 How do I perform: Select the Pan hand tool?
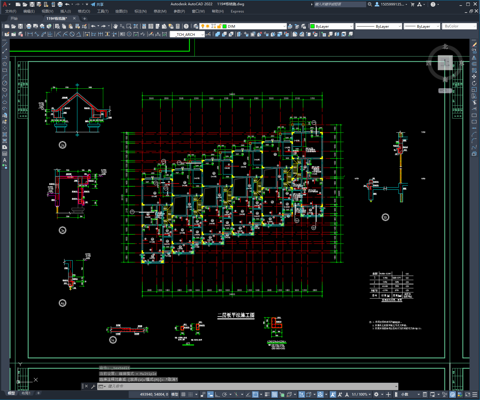[x=116, y=26]
